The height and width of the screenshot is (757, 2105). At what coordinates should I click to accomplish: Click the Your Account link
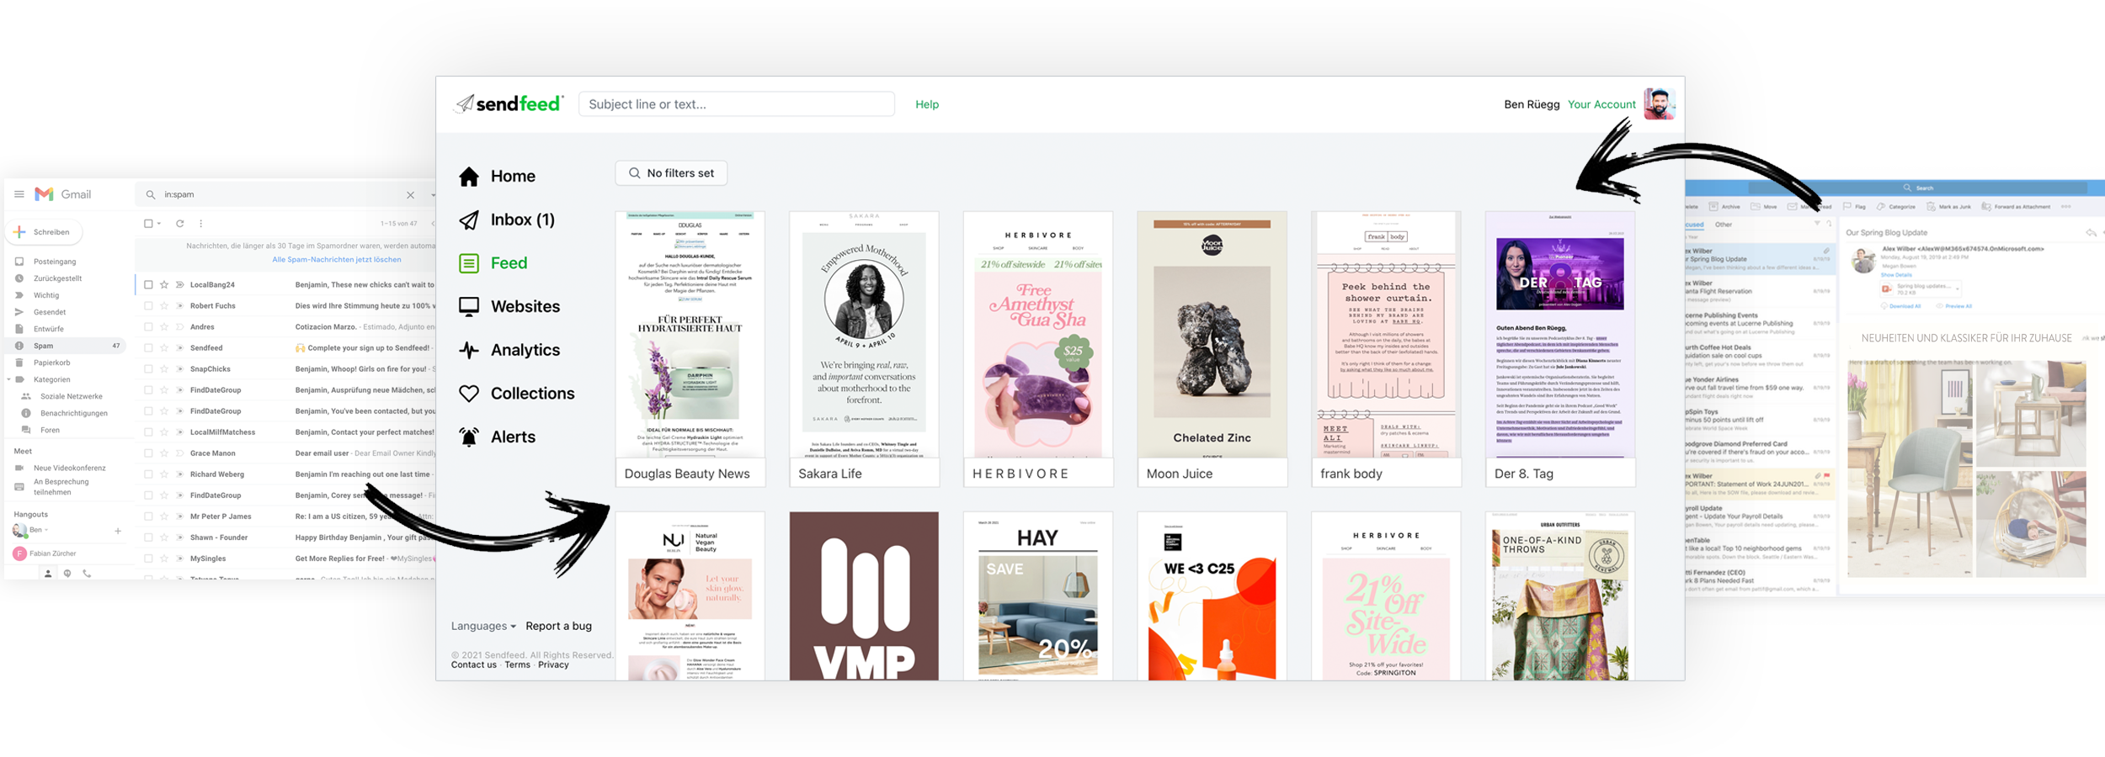[1601, 104]
